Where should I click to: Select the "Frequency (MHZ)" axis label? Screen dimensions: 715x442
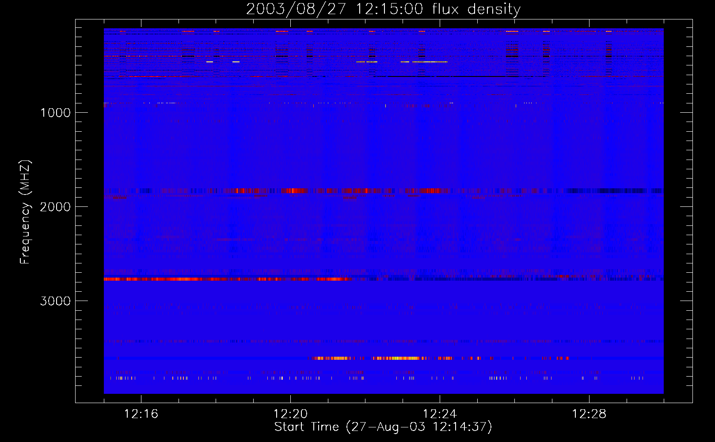point(25,212)
